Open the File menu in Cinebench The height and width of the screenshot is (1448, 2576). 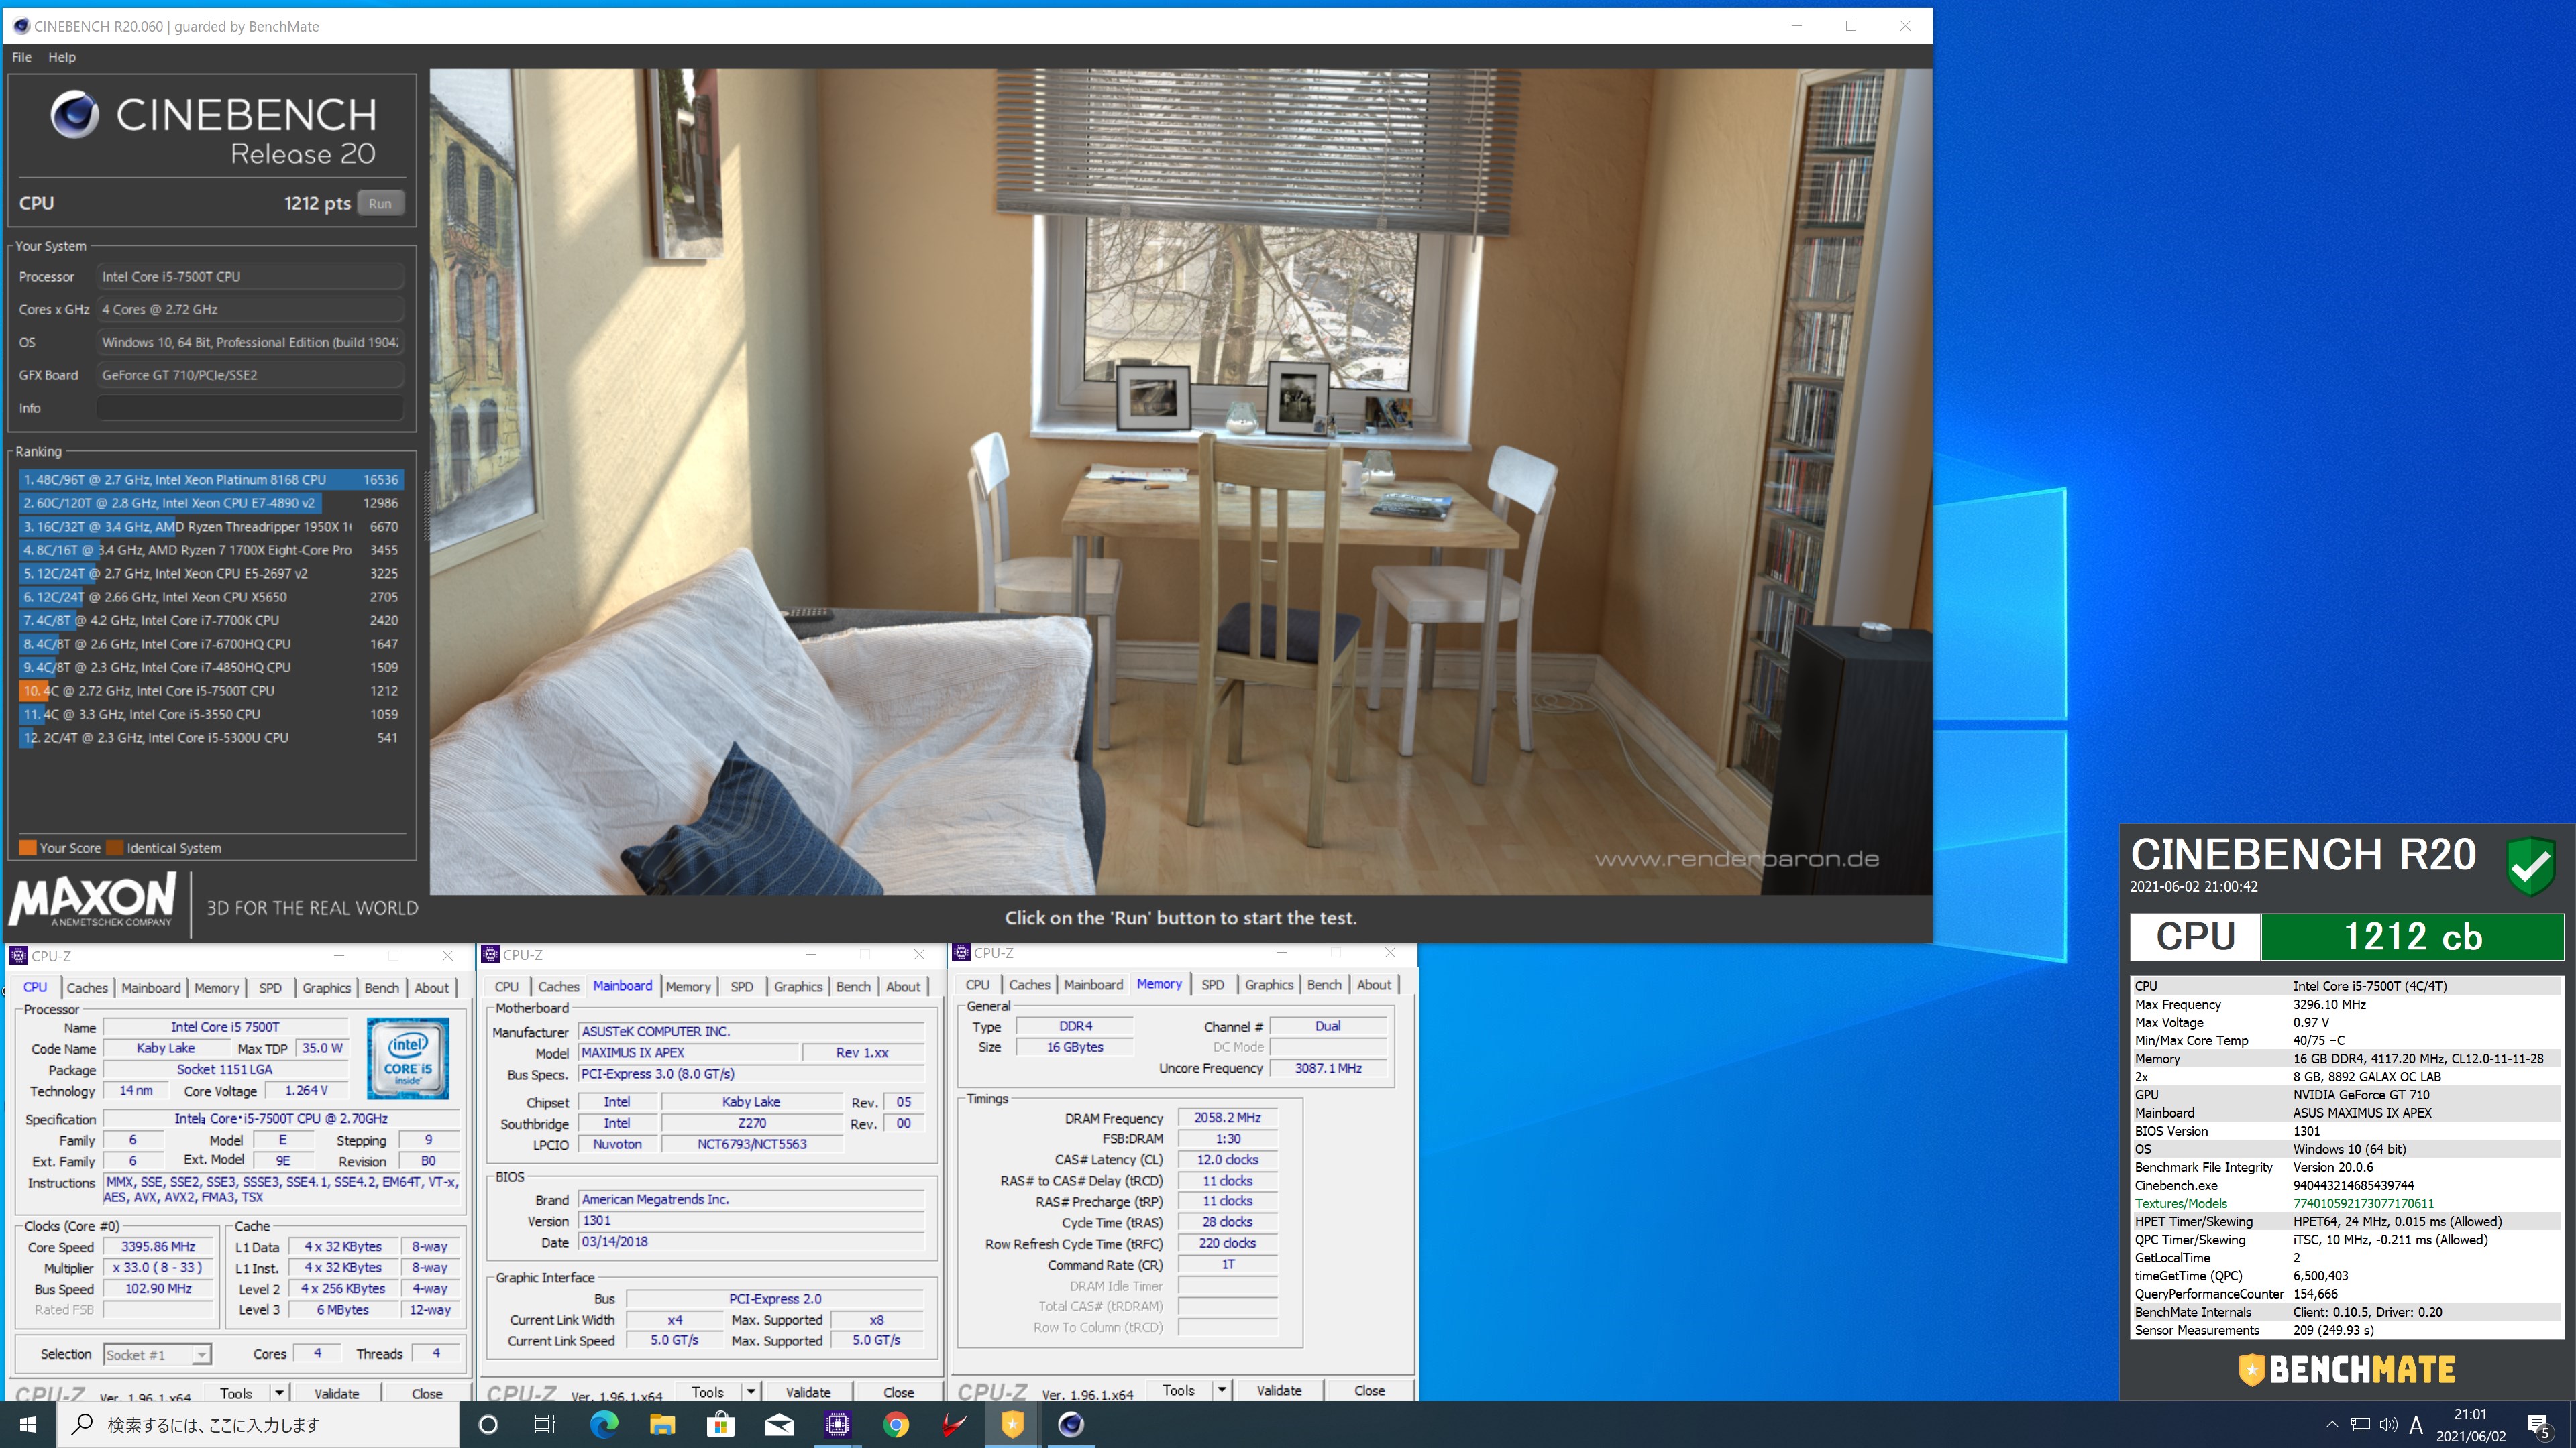click(21, 57)
